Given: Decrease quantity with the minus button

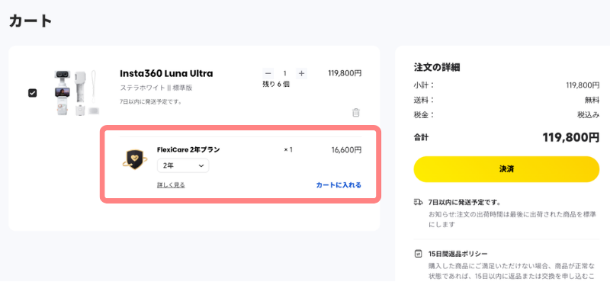Looking at the screenshot, I should click(268, 73).
